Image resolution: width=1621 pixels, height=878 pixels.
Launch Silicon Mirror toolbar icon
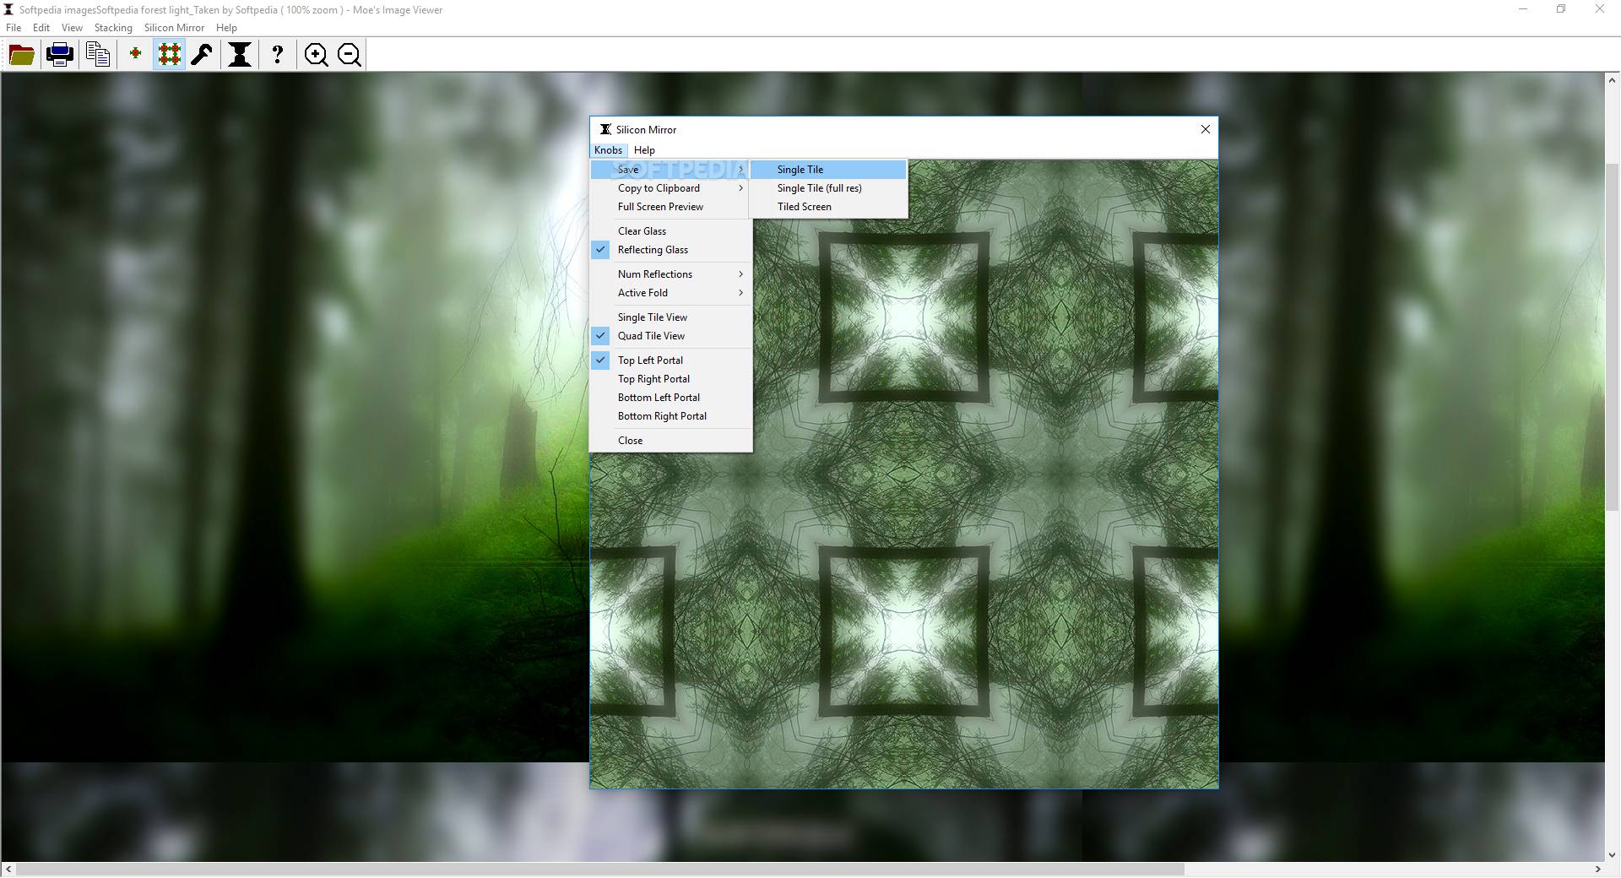[240, 55]
